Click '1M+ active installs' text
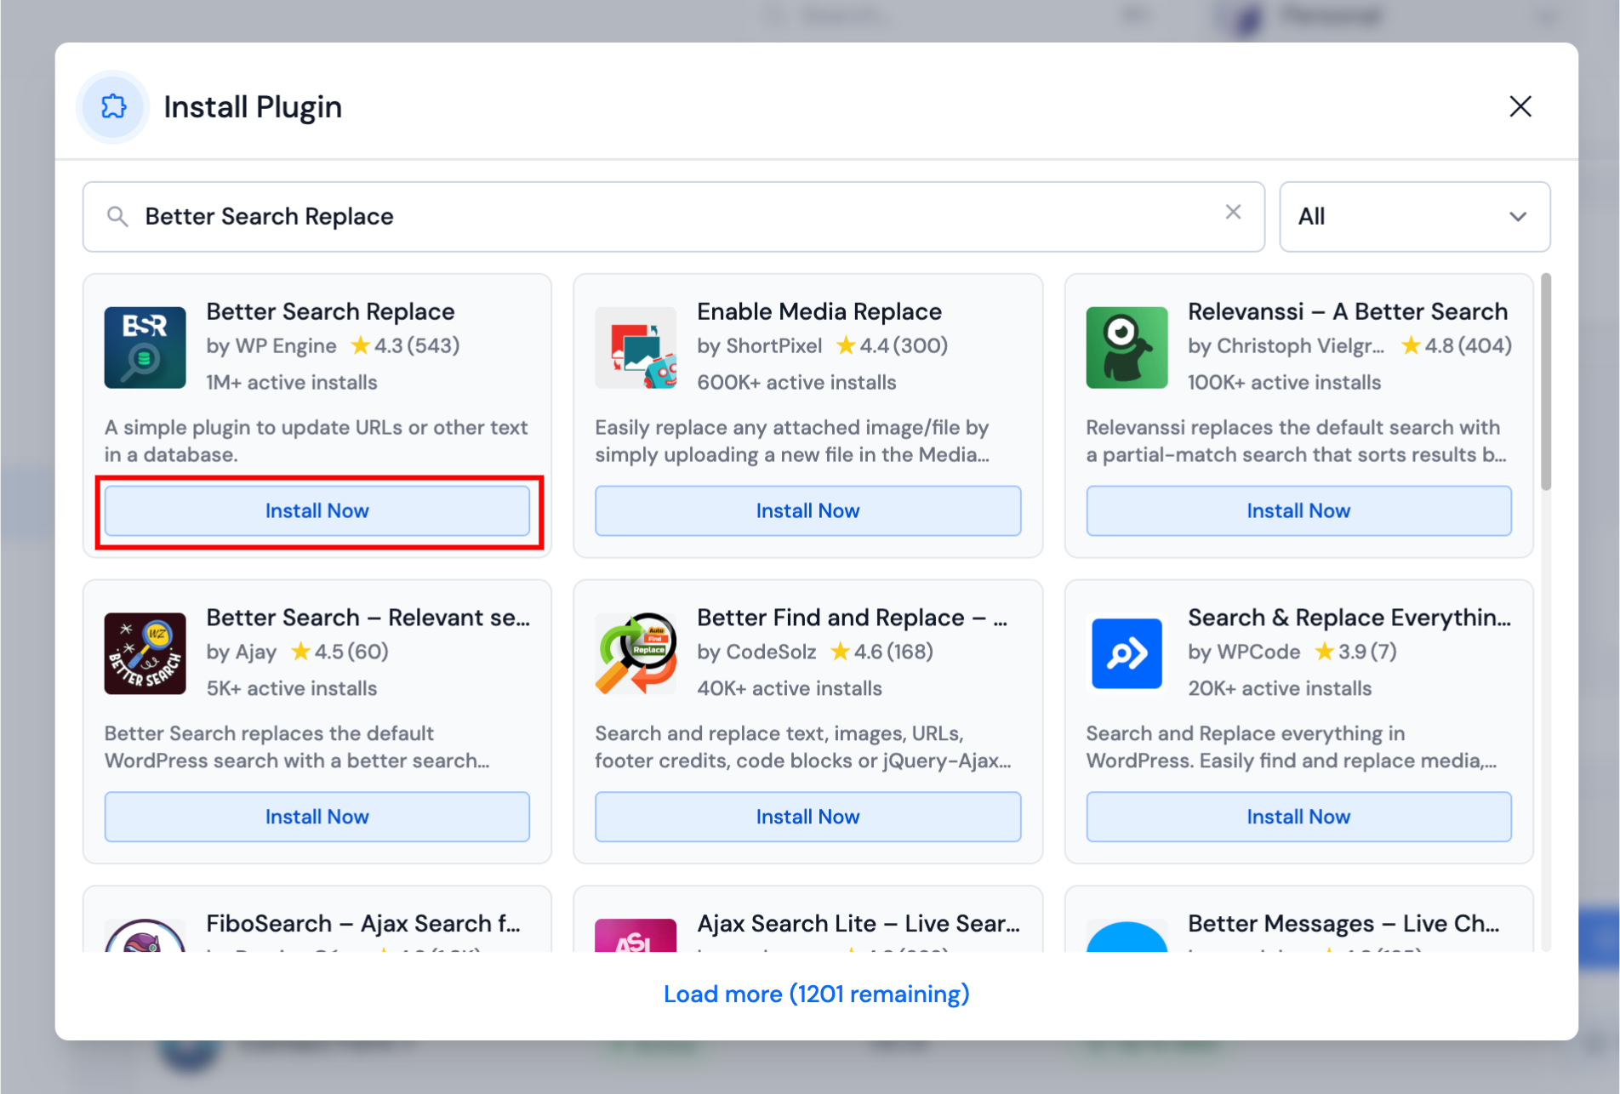Viewport: 1620px width, 1094px height. click(x=292, y=383)
